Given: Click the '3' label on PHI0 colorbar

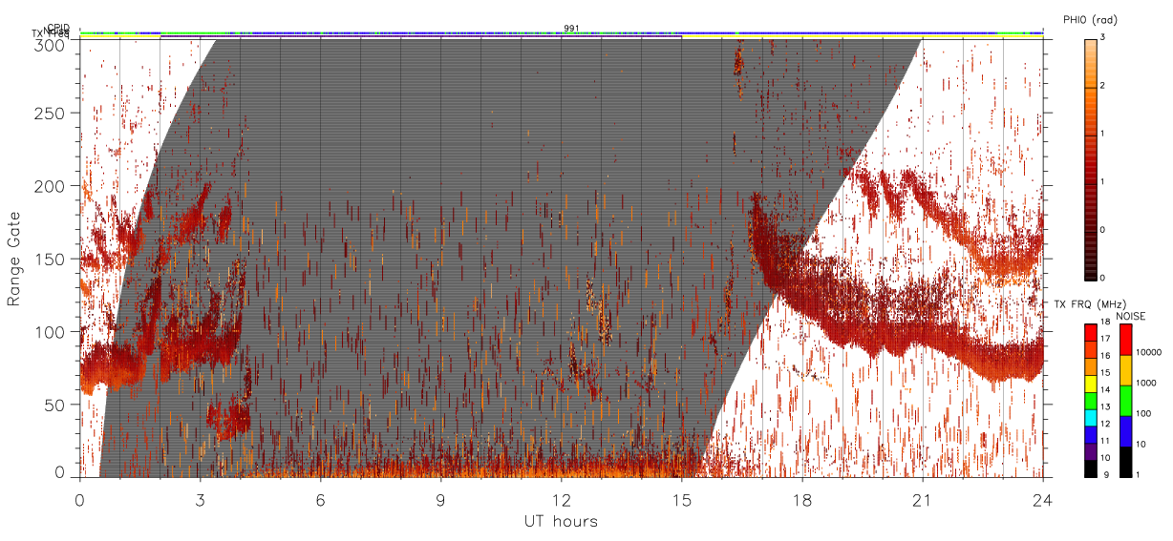Looking at the screenshot, I should pyautogui.click(x=1103, y=39).
